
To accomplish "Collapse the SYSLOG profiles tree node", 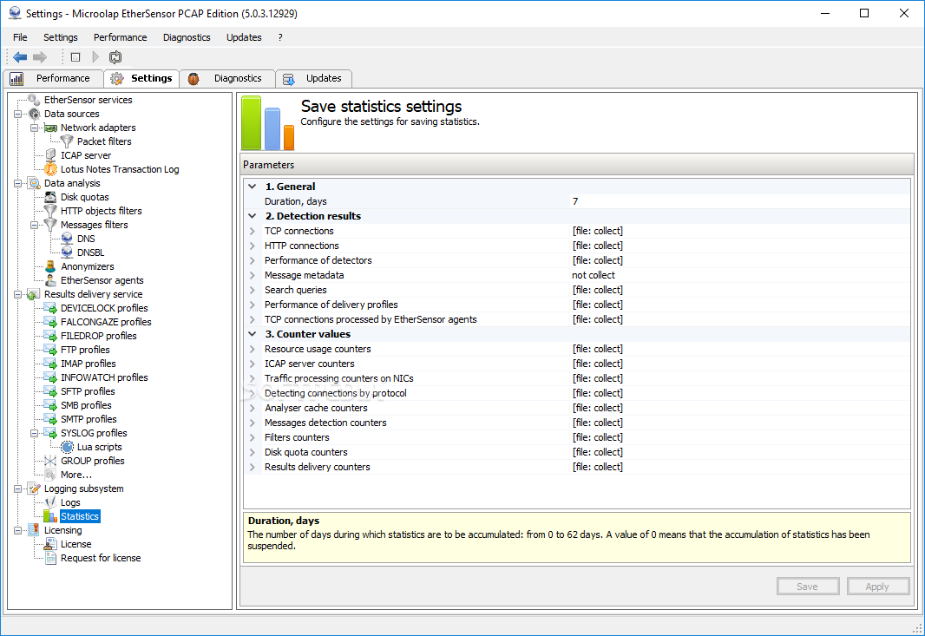I will [x=34, y=433].
